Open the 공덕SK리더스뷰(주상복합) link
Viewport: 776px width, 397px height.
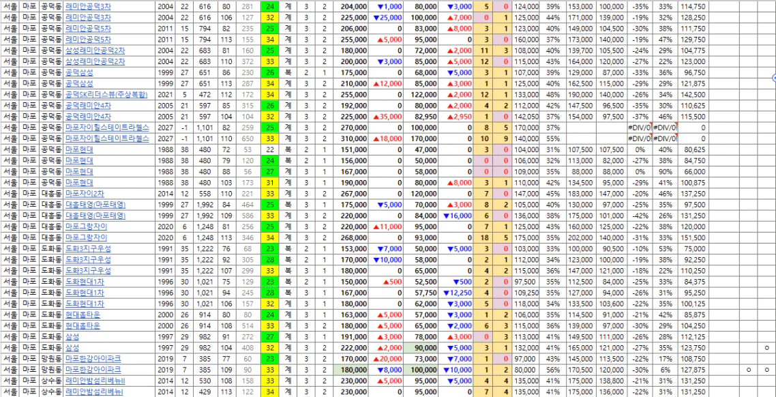coord(106,94)
